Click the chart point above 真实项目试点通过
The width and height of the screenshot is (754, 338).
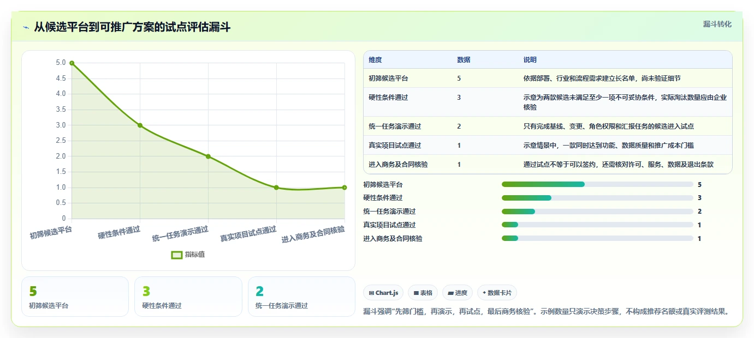click(x=276, y=188)
